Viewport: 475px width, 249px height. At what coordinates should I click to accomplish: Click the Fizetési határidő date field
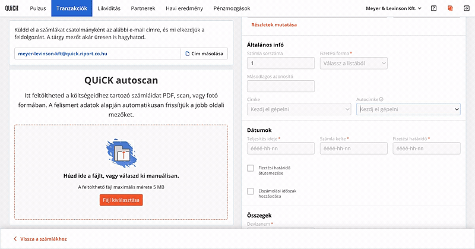426,149
